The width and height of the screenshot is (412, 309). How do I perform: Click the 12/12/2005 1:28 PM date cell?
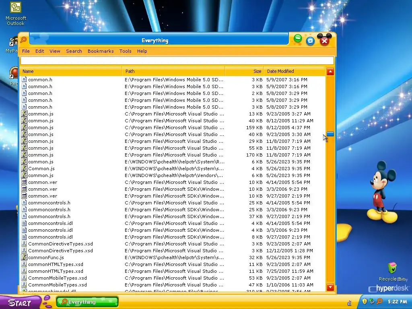(290, 250)
